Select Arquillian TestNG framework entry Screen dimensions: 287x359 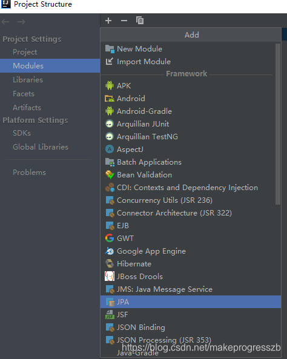191,136
